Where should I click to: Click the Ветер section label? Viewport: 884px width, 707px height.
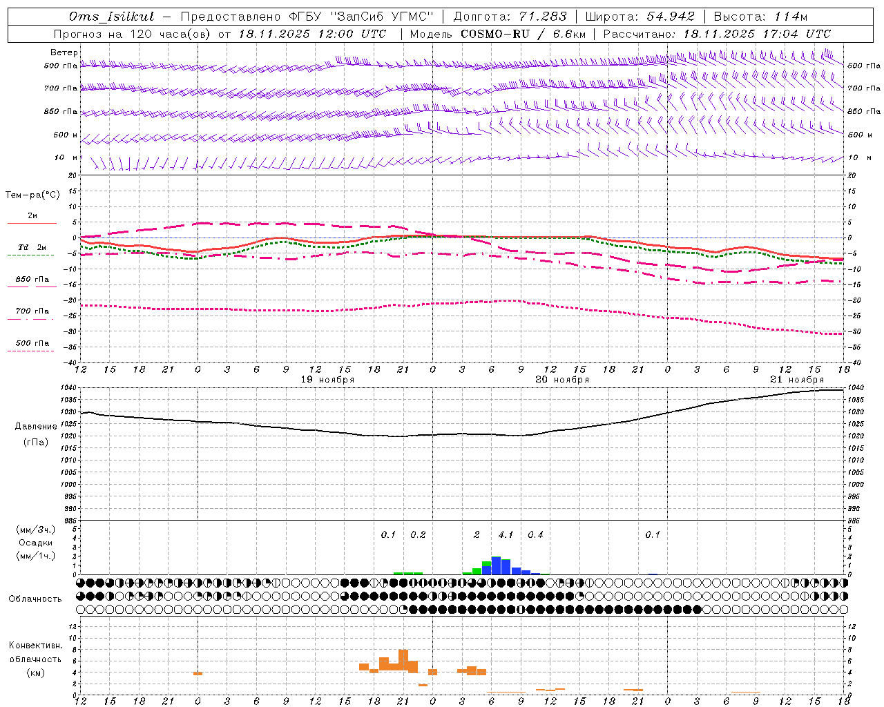(x=64, y=52)
